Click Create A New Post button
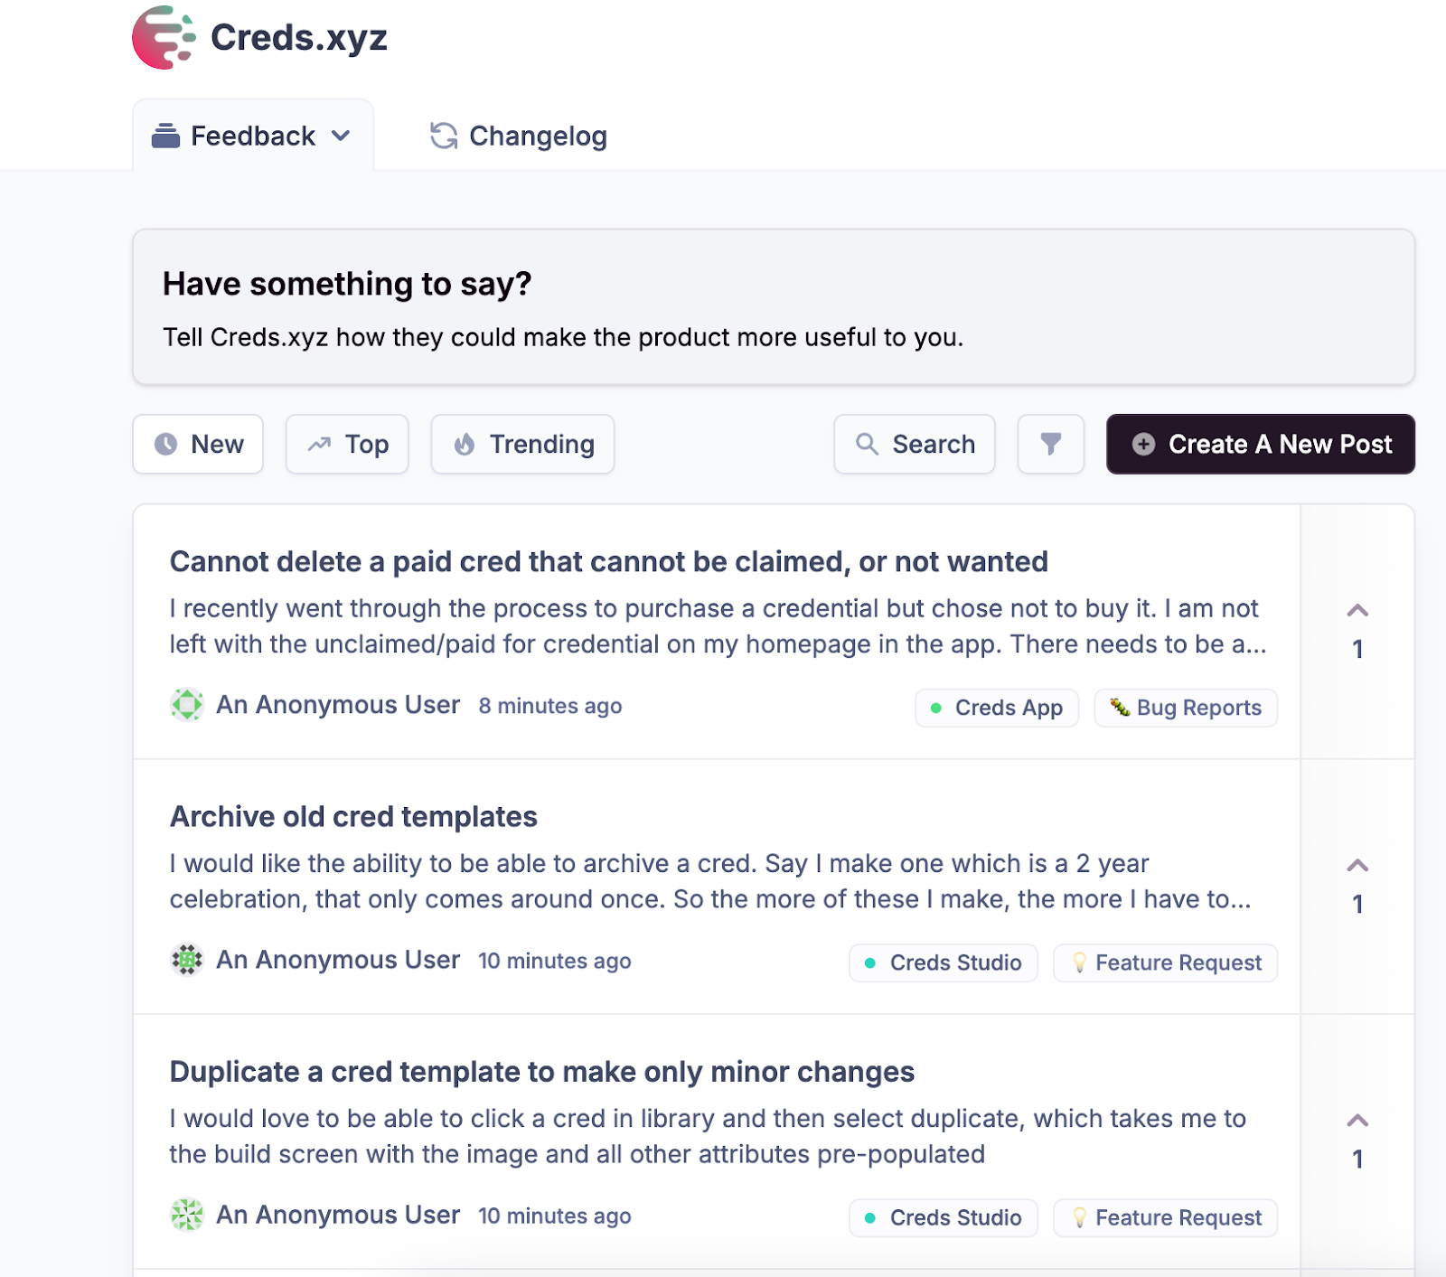The height and width of the screenshot is (1277, 1446). [1260, 444]
